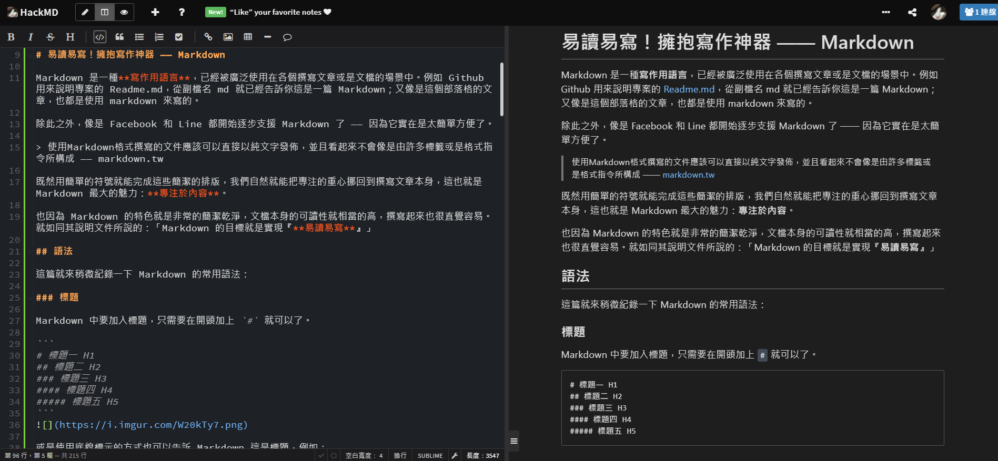This screenshot has width=998, height=461.
Task: Click the 標題 heading in preview
Action: pyautogui.click(x=573, y=332)
